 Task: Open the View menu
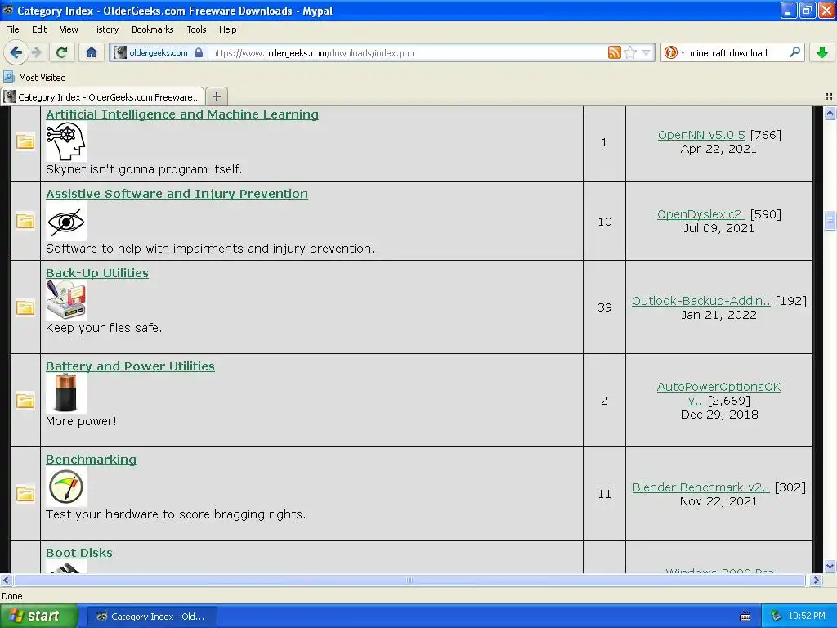point(69,29)
